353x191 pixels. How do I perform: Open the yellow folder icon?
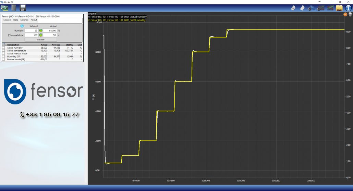339,8
